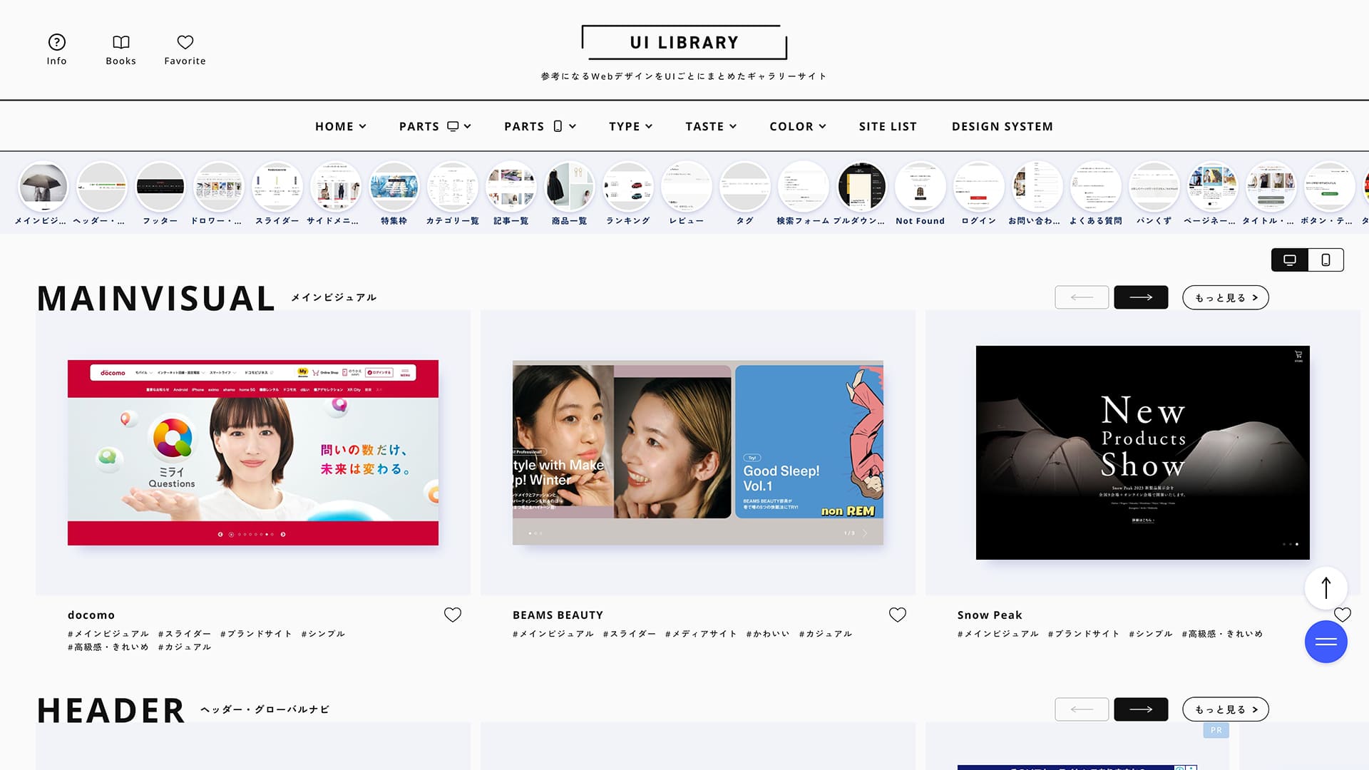This screenshot has width=1369, height=770.
Task: Click もっと見る in HEADER section
Action: (x=1226, y=709)
